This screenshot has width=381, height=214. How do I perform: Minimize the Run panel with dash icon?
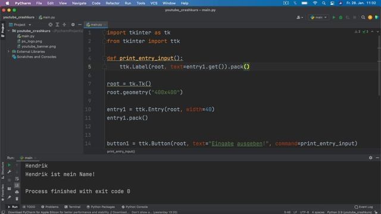377,158
